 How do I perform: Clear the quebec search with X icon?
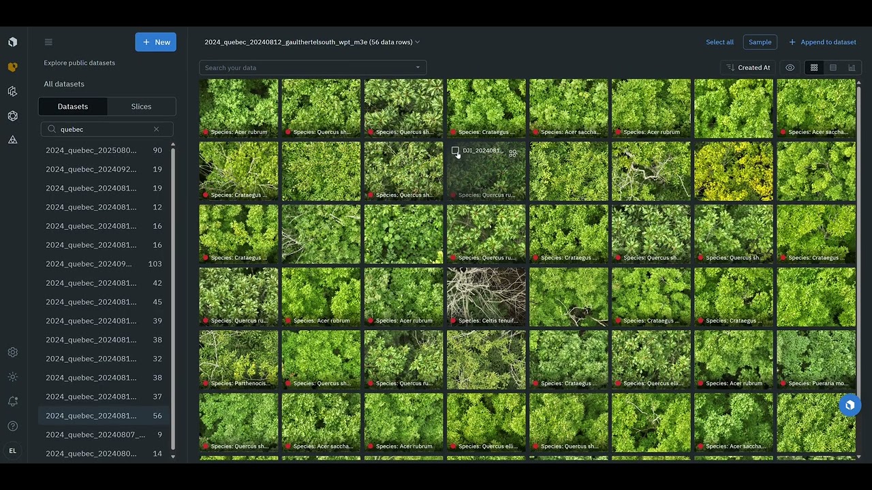click(156, 129)
